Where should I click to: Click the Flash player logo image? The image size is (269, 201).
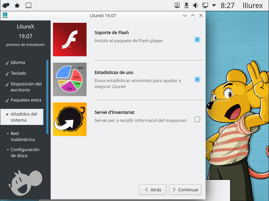coord(70,40)
